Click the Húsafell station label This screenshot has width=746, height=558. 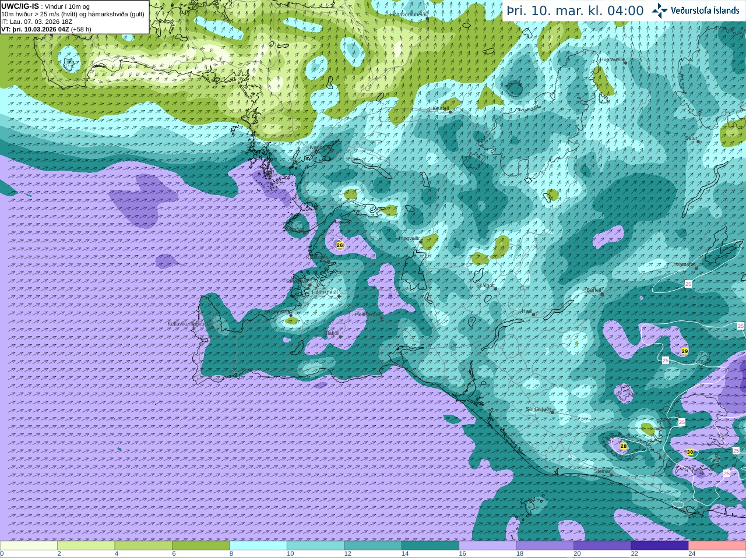tap(439, 108)
